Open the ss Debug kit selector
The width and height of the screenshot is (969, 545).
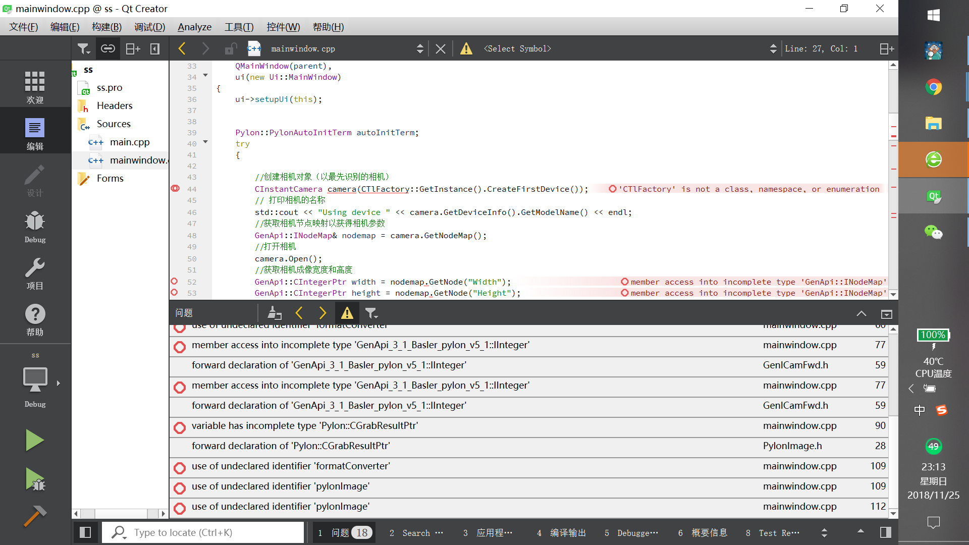point(35,381)
